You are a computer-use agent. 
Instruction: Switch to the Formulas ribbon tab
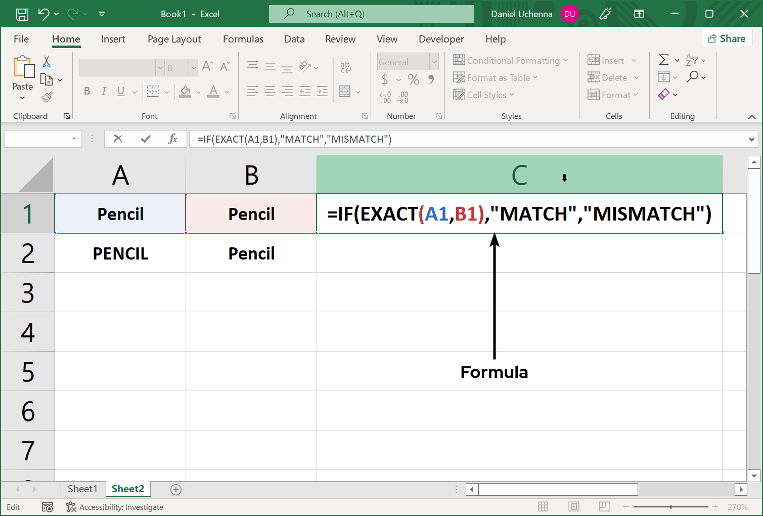pos(243,39)
